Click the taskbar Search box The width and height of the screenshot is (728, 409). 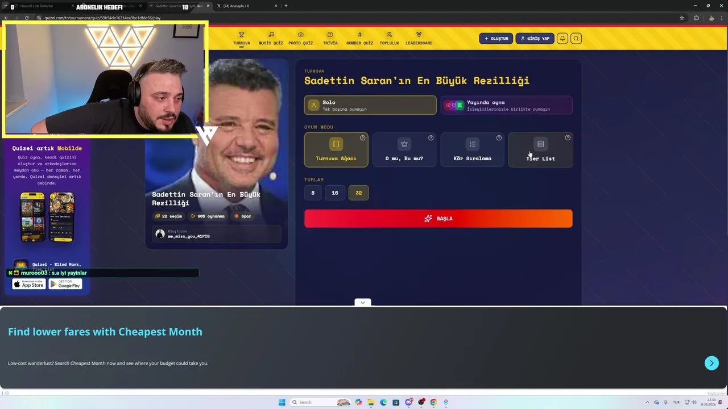320,402
